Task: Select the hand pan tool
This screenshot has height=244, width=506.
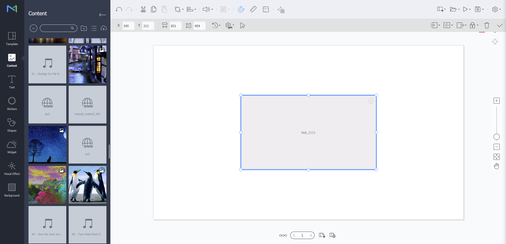Action: coord(496,166)
